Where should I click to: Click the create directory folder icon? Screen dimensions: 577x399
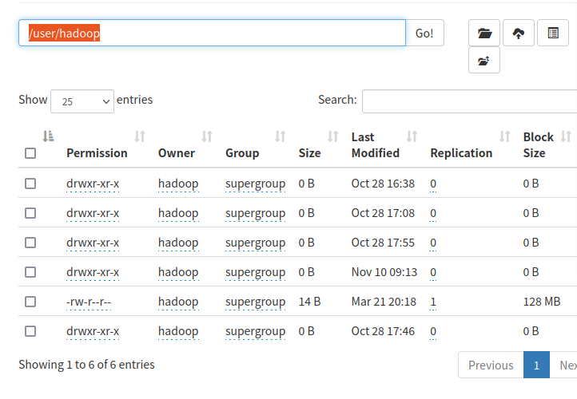point(484,33)
